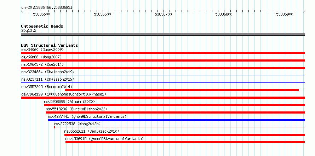Click the red bar for nsv4536915
Screen dimensions: 315x156
(x=185, y=142)
